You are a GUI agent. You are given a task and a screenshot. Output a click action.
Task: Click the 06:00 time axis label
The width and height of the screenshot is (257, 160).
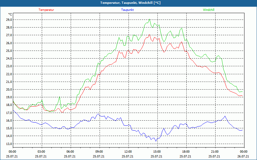click(x=71, y=152)
